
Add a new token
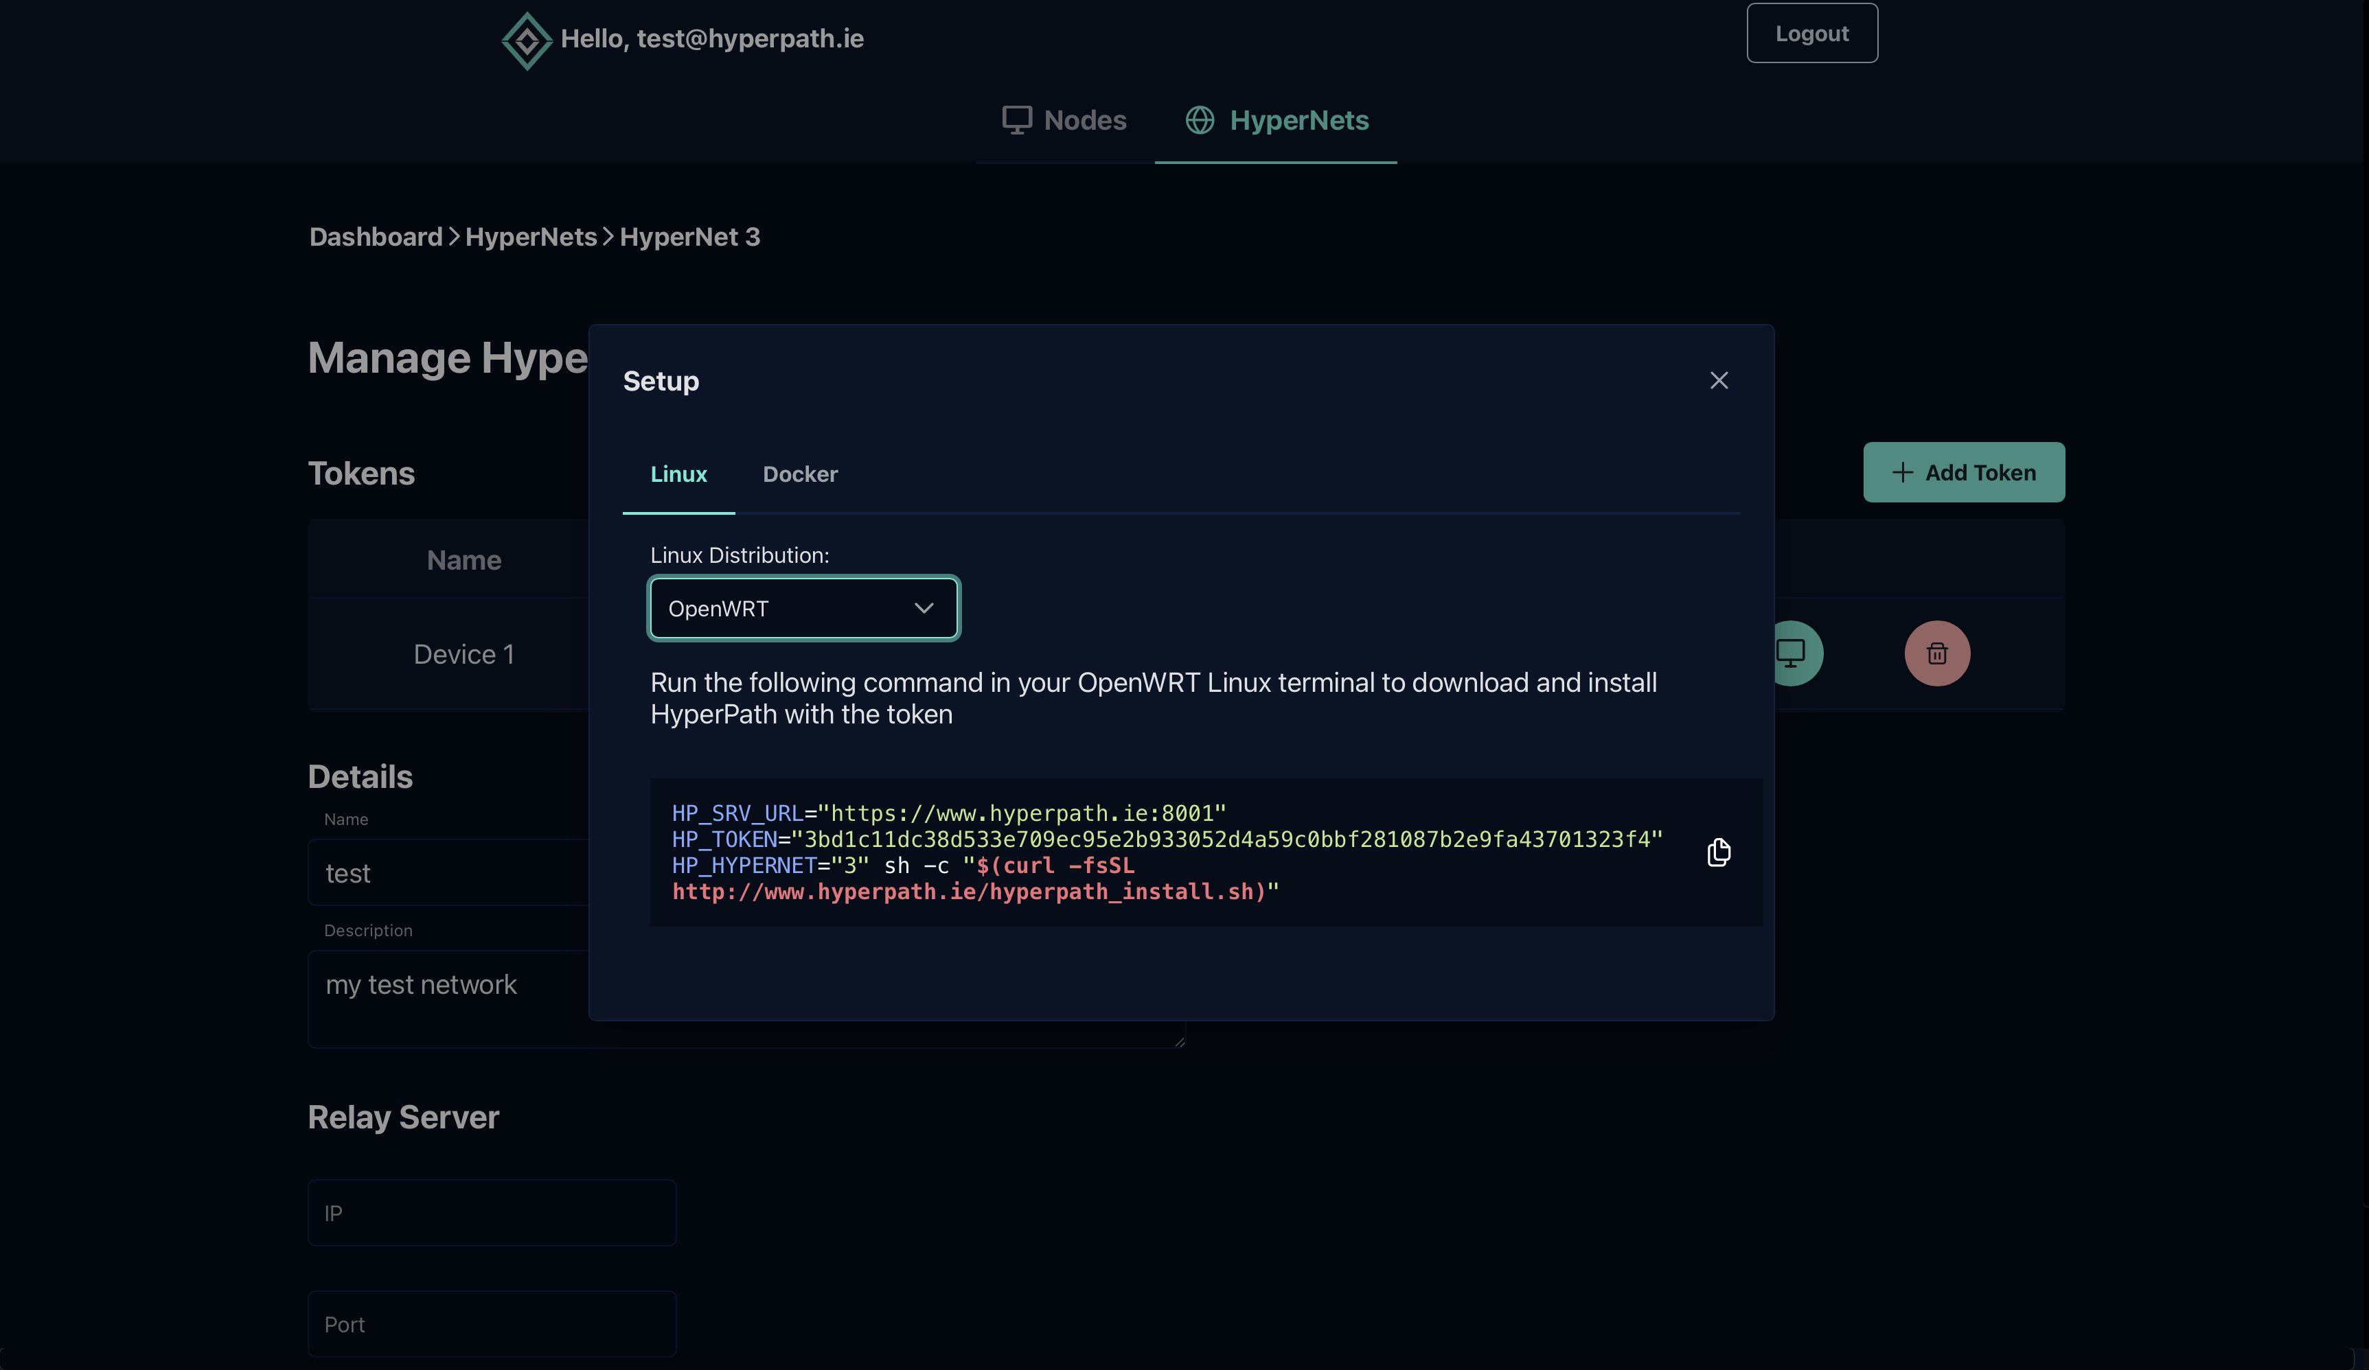[1964, 473]
